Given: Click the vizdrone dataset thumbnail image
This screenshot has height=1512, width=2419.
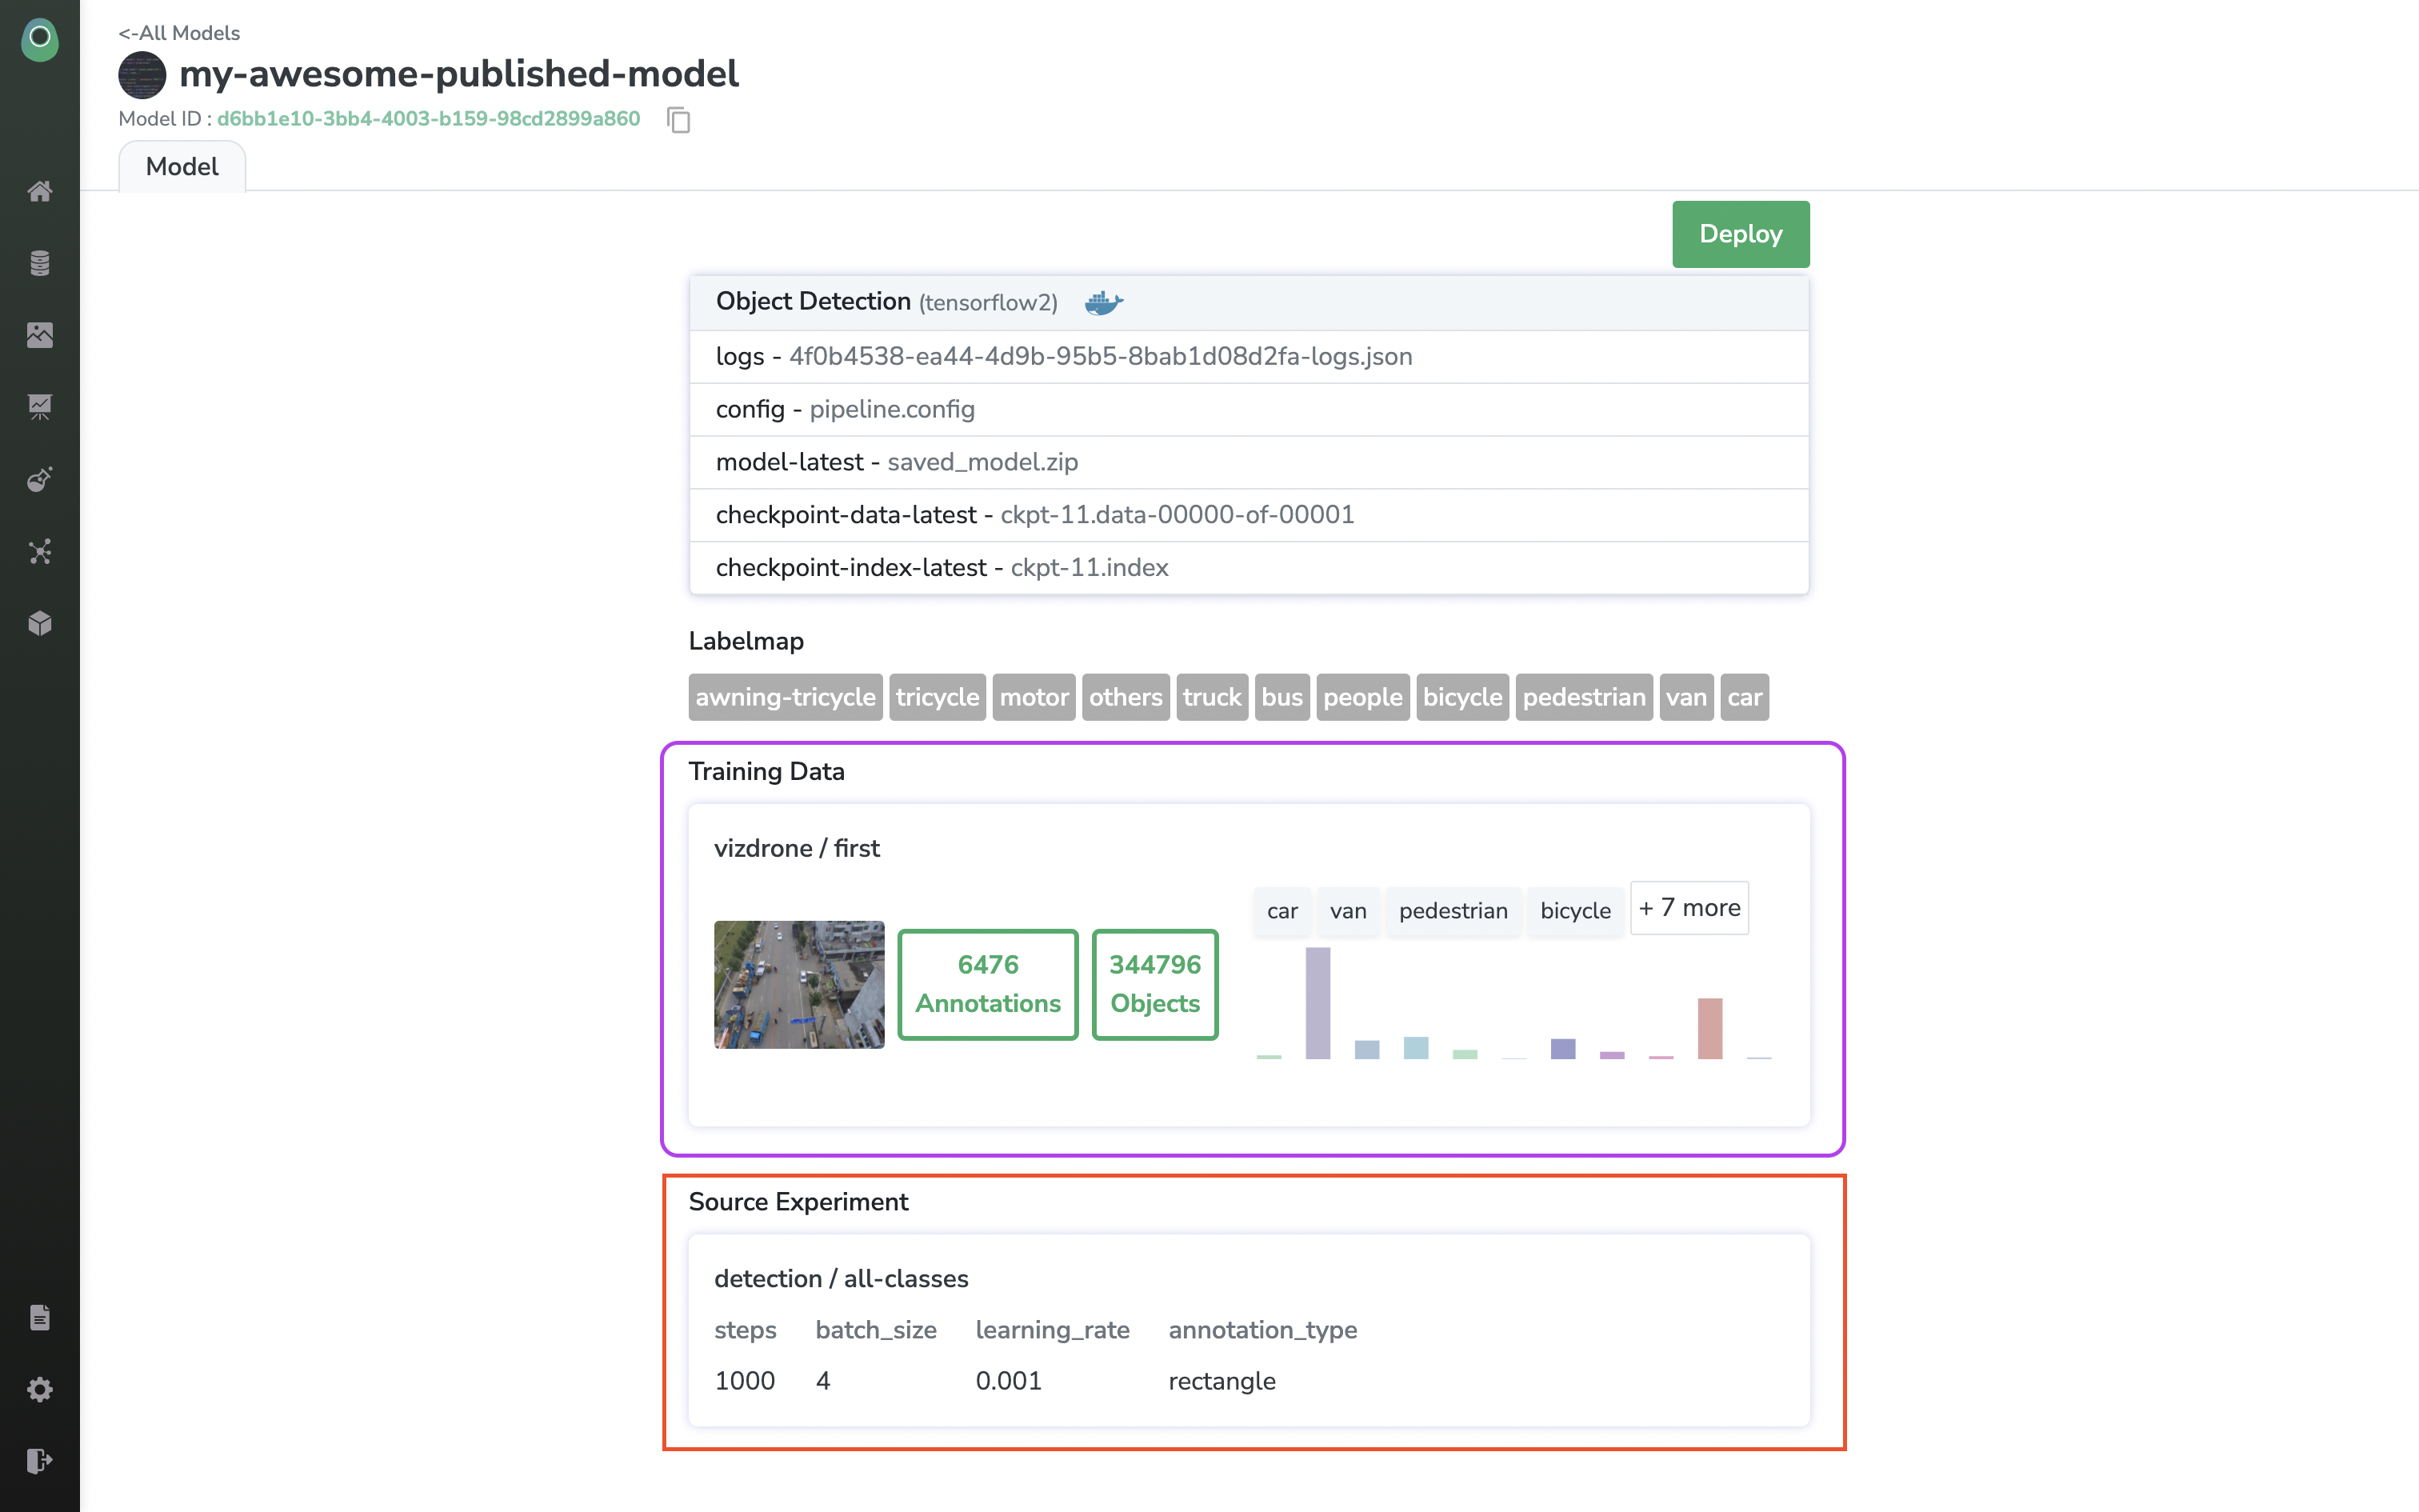Looking at the screenshot, I should pos(798,984).
